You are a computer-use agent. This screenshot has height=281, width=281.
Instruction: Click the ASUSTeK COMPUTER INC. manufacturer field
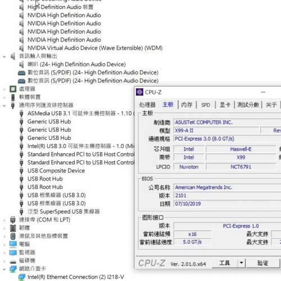227,123
